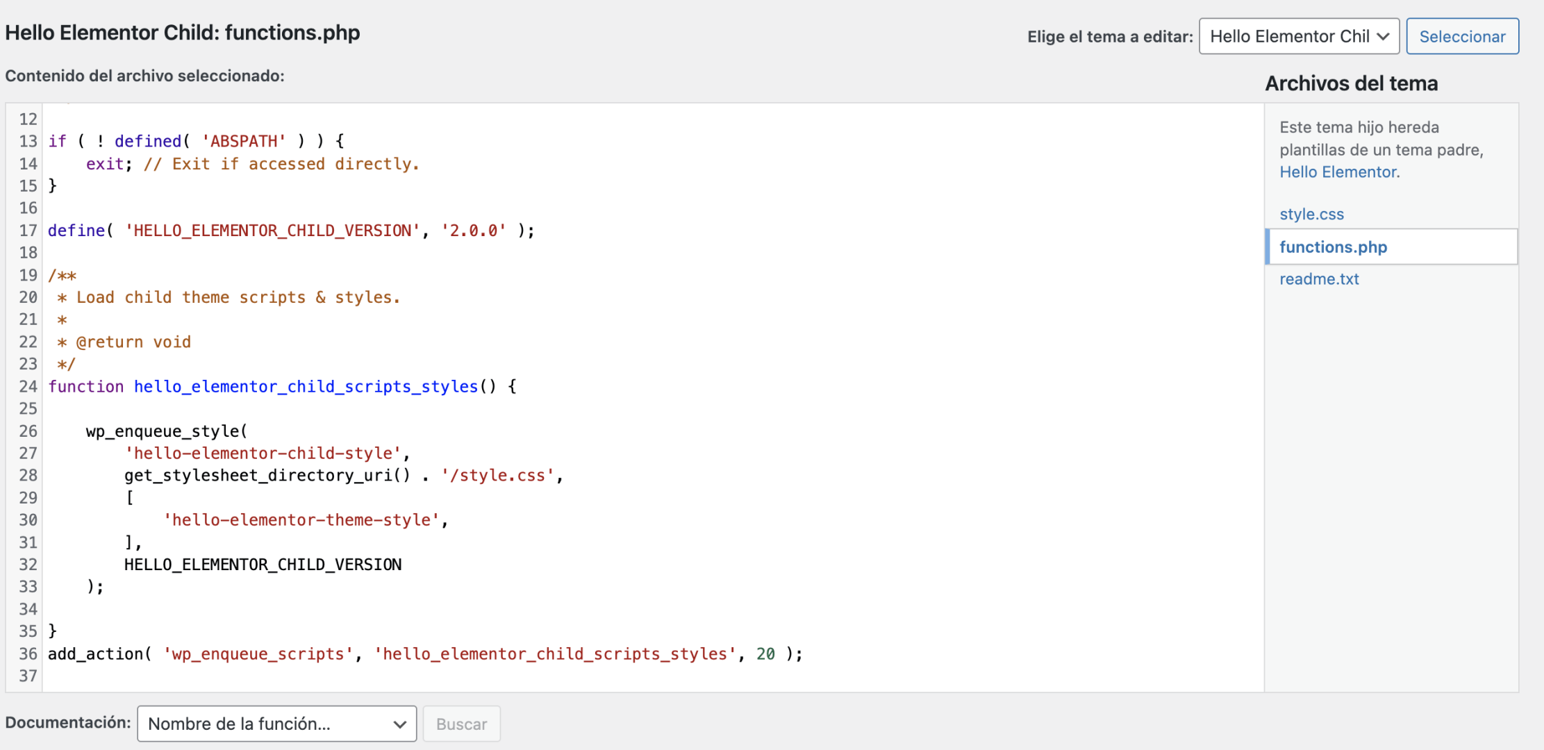Place cursor on the define version line 17
Viewport: 1544px width, 750px height.
291,231
